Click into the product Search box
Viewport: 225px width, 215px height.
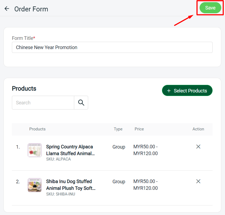(43, 102)
